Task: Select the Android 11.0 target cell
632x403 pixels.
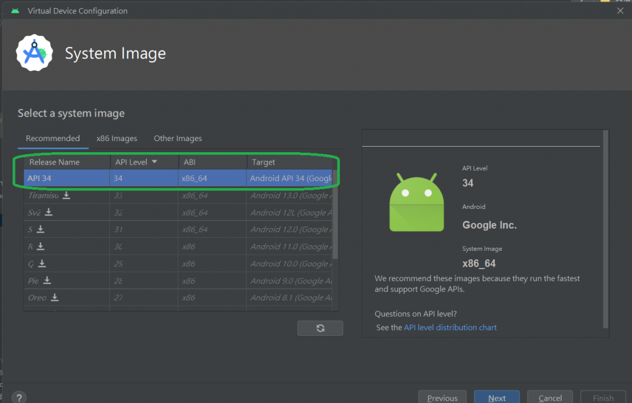Action: (x=289, y=246)
